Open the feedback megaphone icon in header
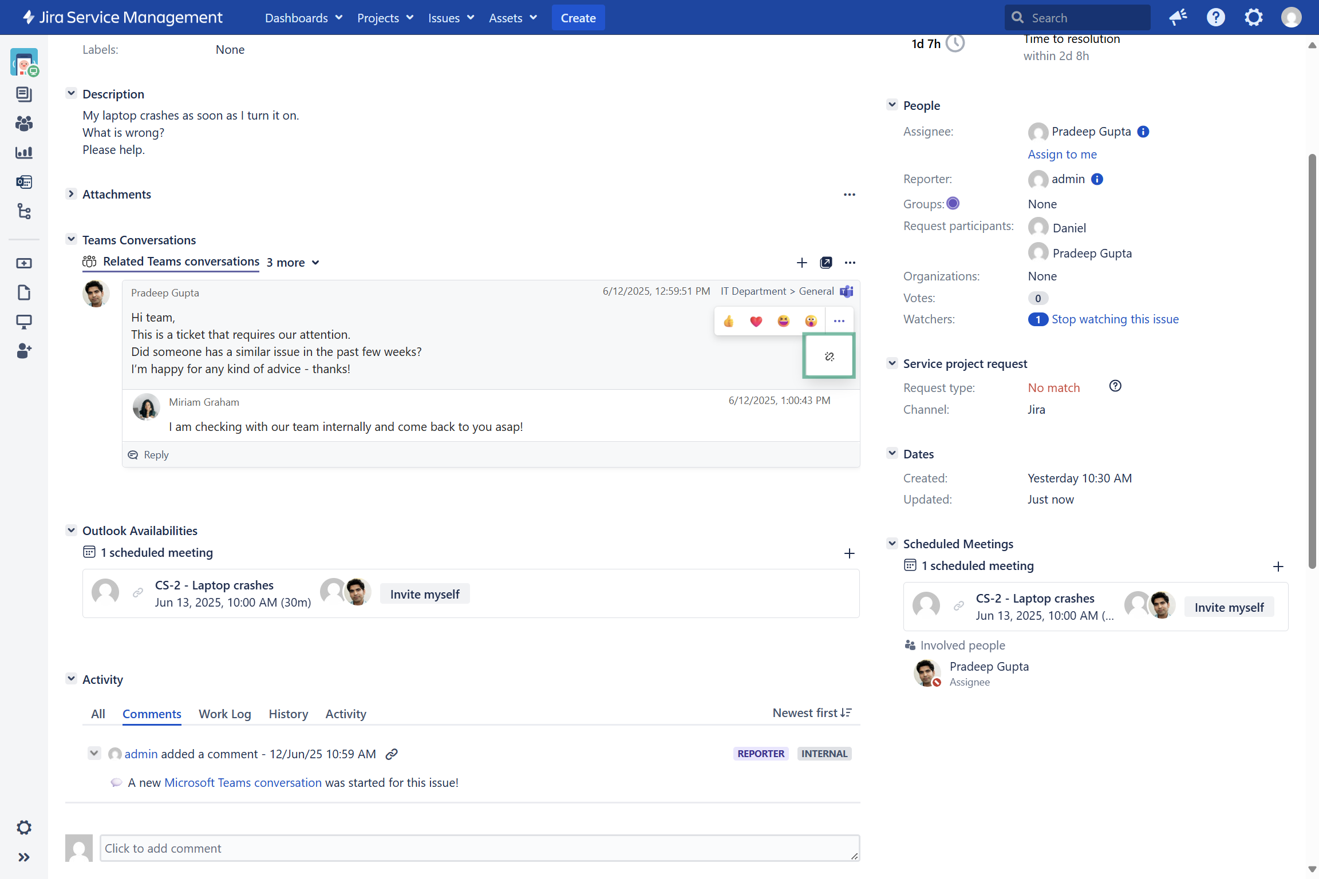 click(x=1178, y=18)
